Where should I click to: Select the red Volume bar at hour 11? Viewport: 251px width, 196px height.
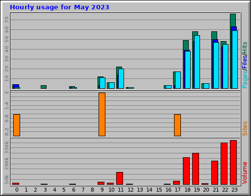coord(120,178)
